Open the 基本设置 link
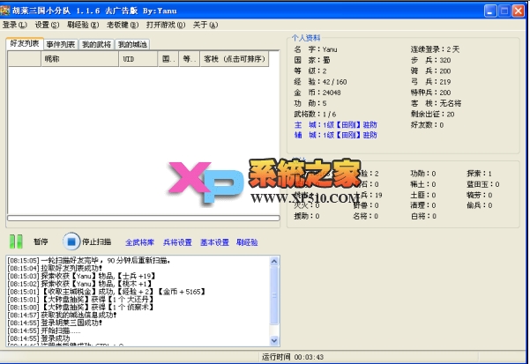The height and width of the screenshot is (364, 530). pyautogui.click(x=214, y=241)
